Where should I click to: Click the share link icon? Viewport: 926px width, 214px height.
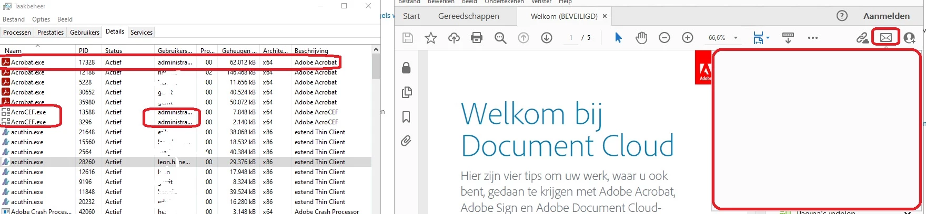point(862,38)
